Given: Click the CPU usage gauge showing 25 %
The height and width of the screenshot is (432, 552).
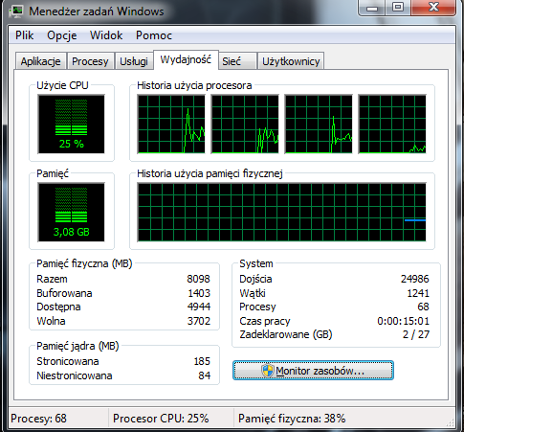Looking at the screenshot, I should [72, 124].
